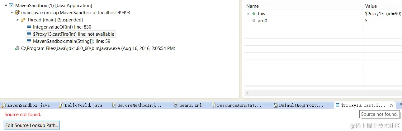Click the Java file icon on HelloWorld.java tab

[x=61, y=105]
